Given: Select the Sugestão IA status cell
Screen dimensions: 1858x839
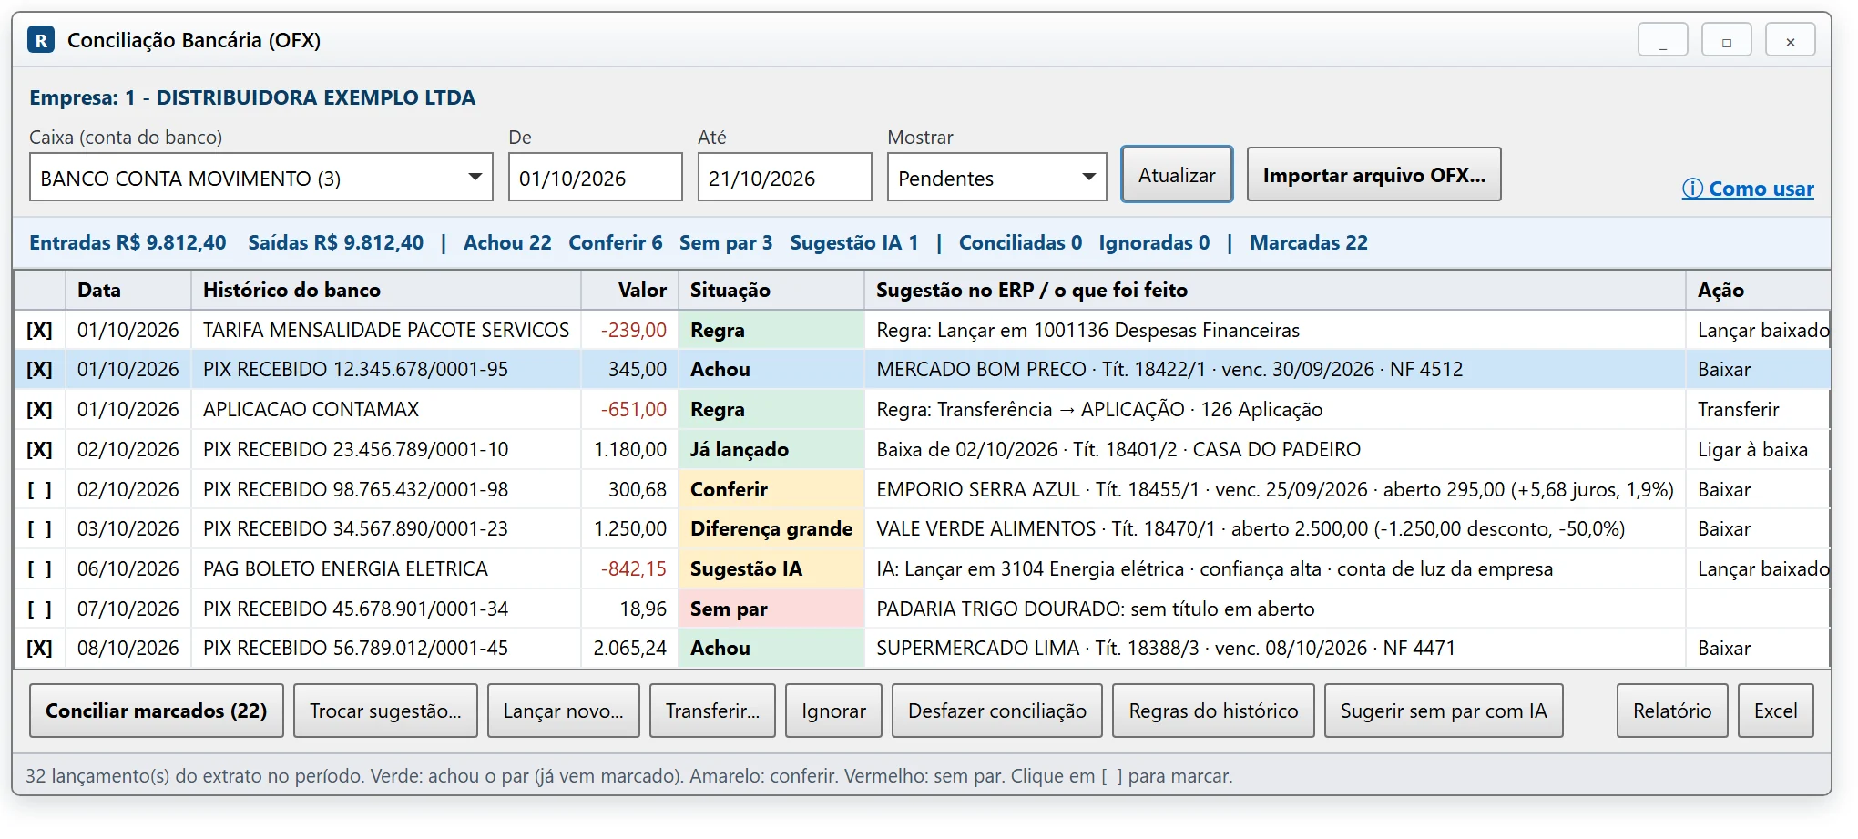Looking at the screenshot, I should tap(771, 569).
